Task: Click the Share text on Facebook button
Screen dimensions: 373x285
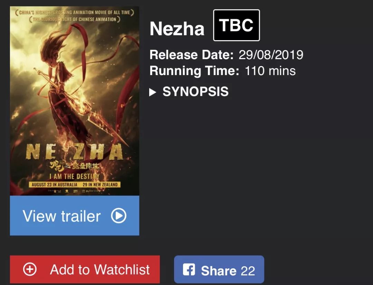Action: coord(219,270)
